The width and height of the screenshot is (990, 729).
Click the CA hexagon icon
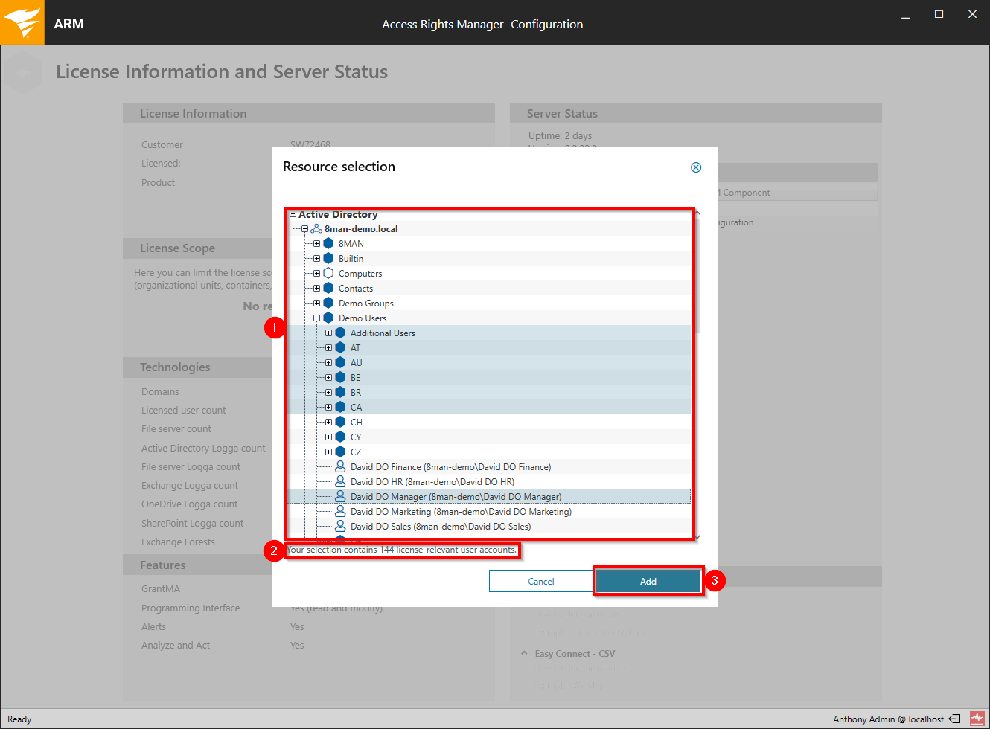point(340,408)
